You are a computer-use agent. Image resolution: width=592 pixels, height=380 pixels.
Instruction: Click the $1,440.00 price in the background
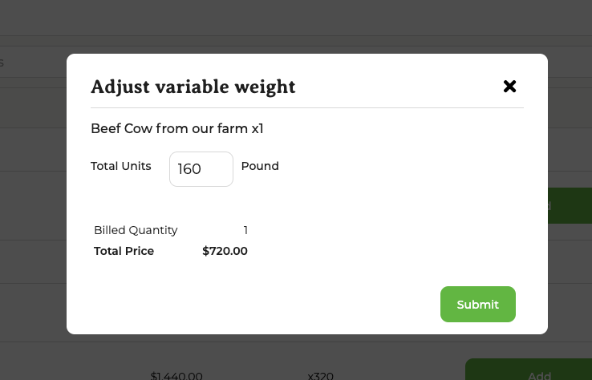point(176,375)
